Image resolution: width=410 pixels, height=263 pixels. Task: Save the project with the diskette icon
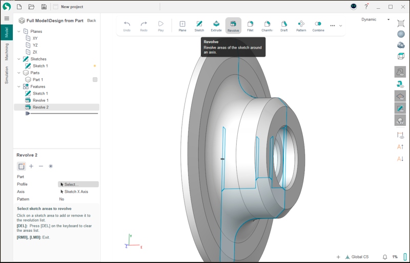coord(44,7)
